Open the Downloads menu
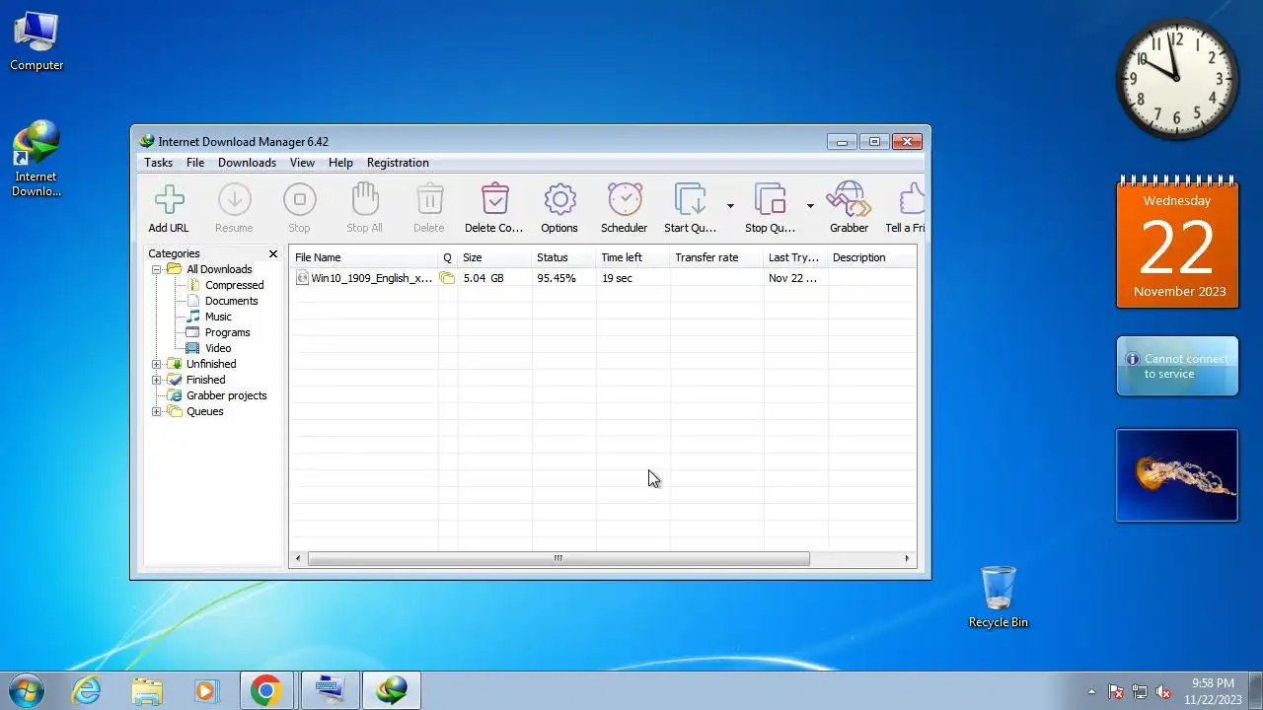The image size is (1263, 710). 247,163
